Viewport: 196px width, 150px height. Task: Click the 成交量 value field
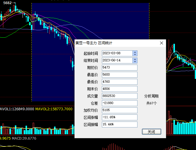click(x=119, y=96)
